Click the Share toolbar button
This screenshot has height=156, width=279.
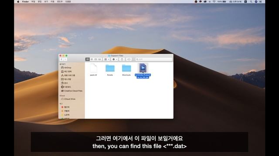[122, 59]
